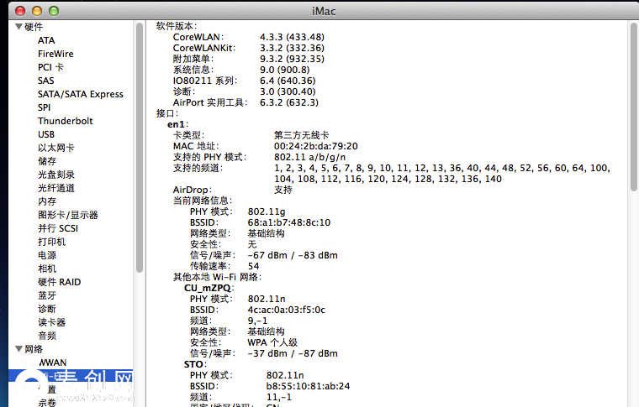639x407 pixels.
Task: Click the BSSID value b8:55:10:81:ab:24
Action: click(x=308, y=386)
